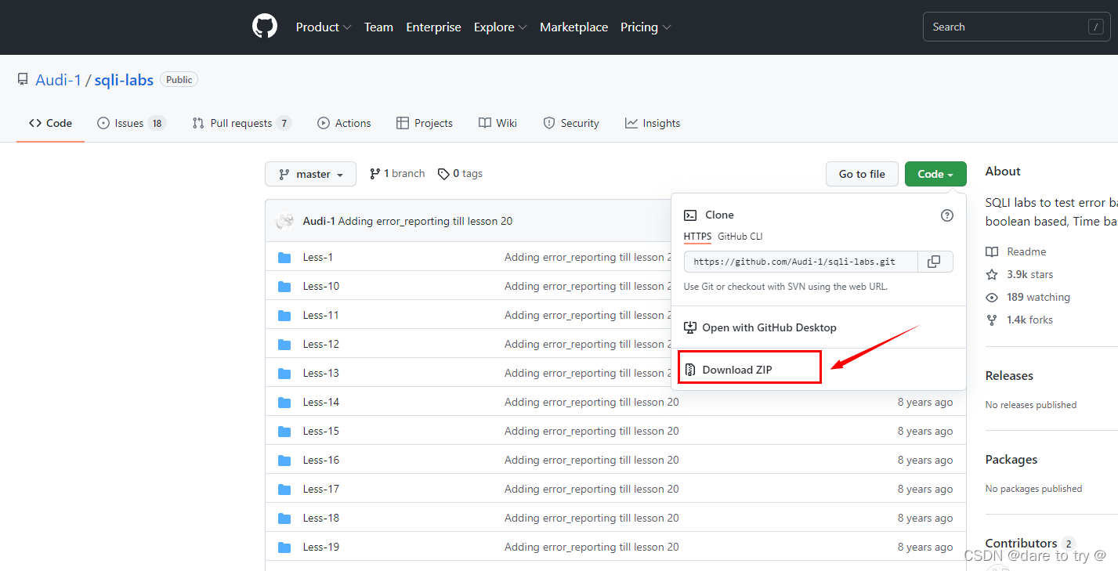Select the tag icon beside 0 tags
This screenshot has width=1118, height=571.
[x=443, y=174]
